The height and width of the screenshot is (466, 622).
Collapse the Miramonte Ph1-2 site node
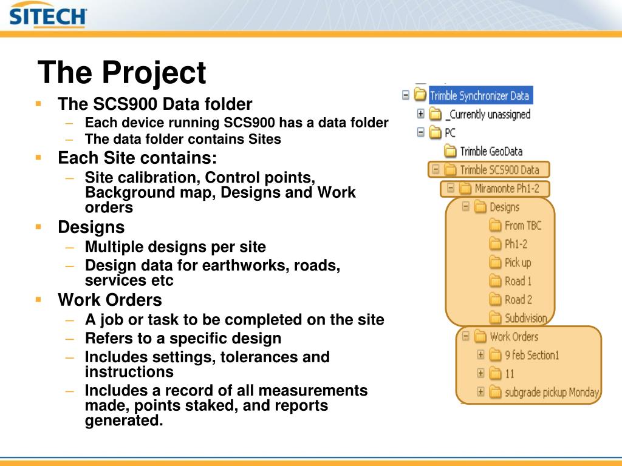(x=451, y=188)
